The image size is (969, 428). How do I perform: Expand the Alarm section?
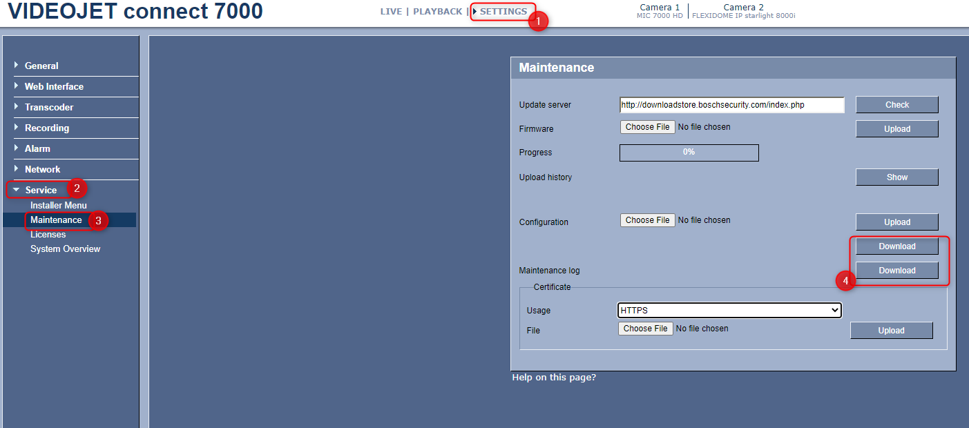coord(37,148)
